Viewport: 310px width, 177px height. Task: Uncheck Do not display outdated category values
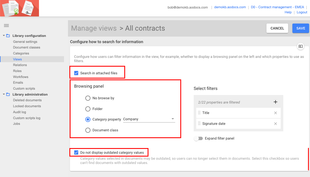coord(76,153)
